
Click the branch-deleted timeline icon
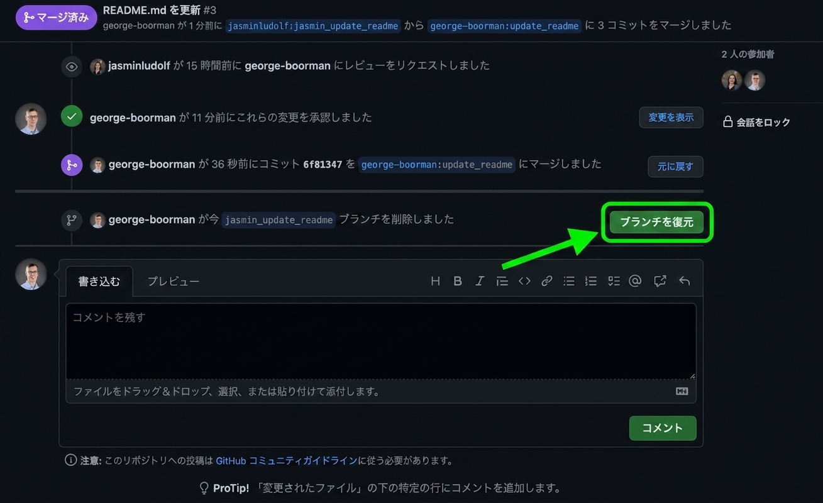click(72, 220)
